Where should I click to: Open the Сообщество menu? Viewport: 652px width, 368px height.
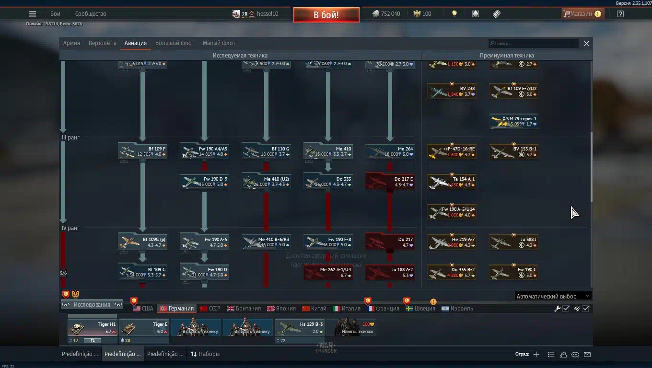pos(91,14)
